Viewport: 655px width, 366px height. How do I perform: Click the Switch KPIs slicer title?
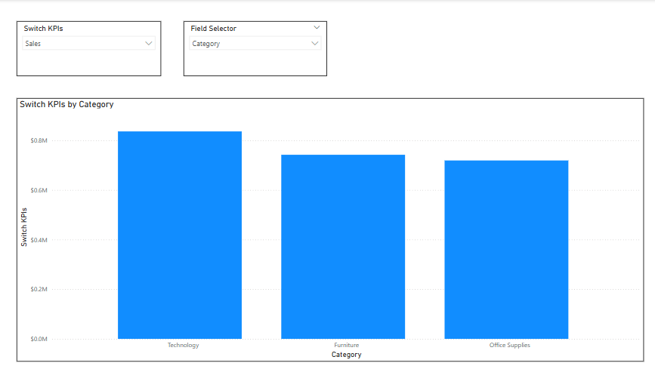(x=44, y=29)
